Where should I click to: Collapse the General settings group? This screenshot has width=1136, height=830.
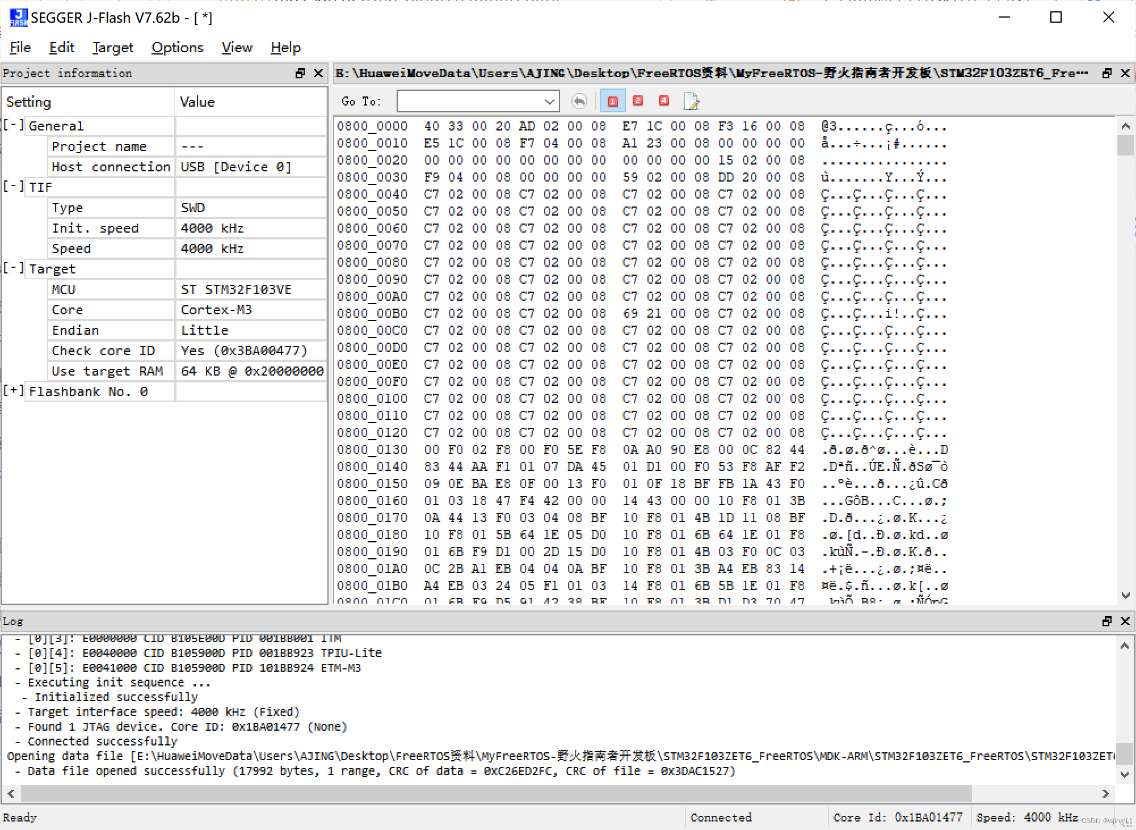coord(12,125)
